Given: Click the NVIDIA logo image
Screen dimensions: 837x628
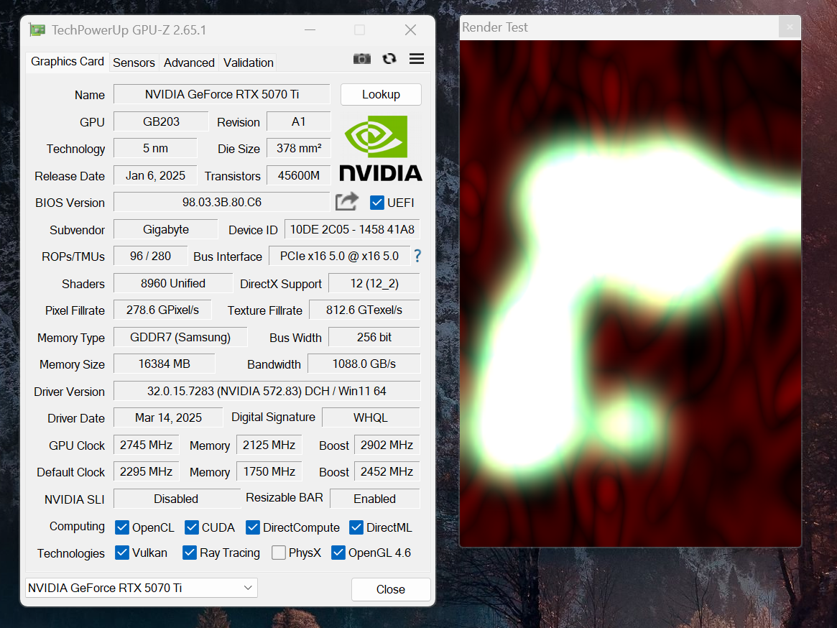Looking at the screenshot, I should [x=381, y=149].
